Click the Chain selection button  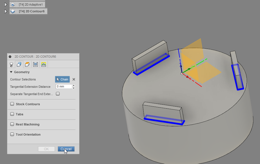(62, 79)
